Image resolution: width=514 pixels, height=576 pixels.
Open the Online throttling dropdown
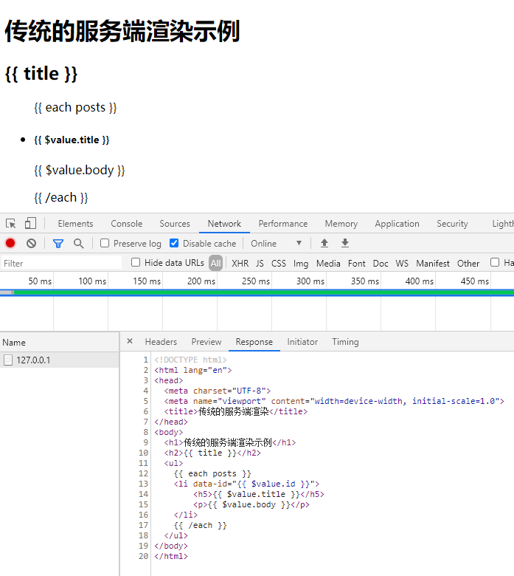click(276, 243)
